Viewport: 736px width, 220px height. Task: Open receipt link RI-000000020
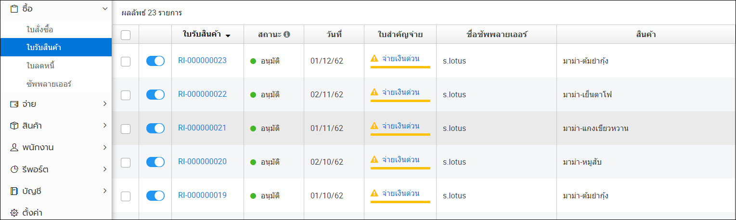coord(202,162)
